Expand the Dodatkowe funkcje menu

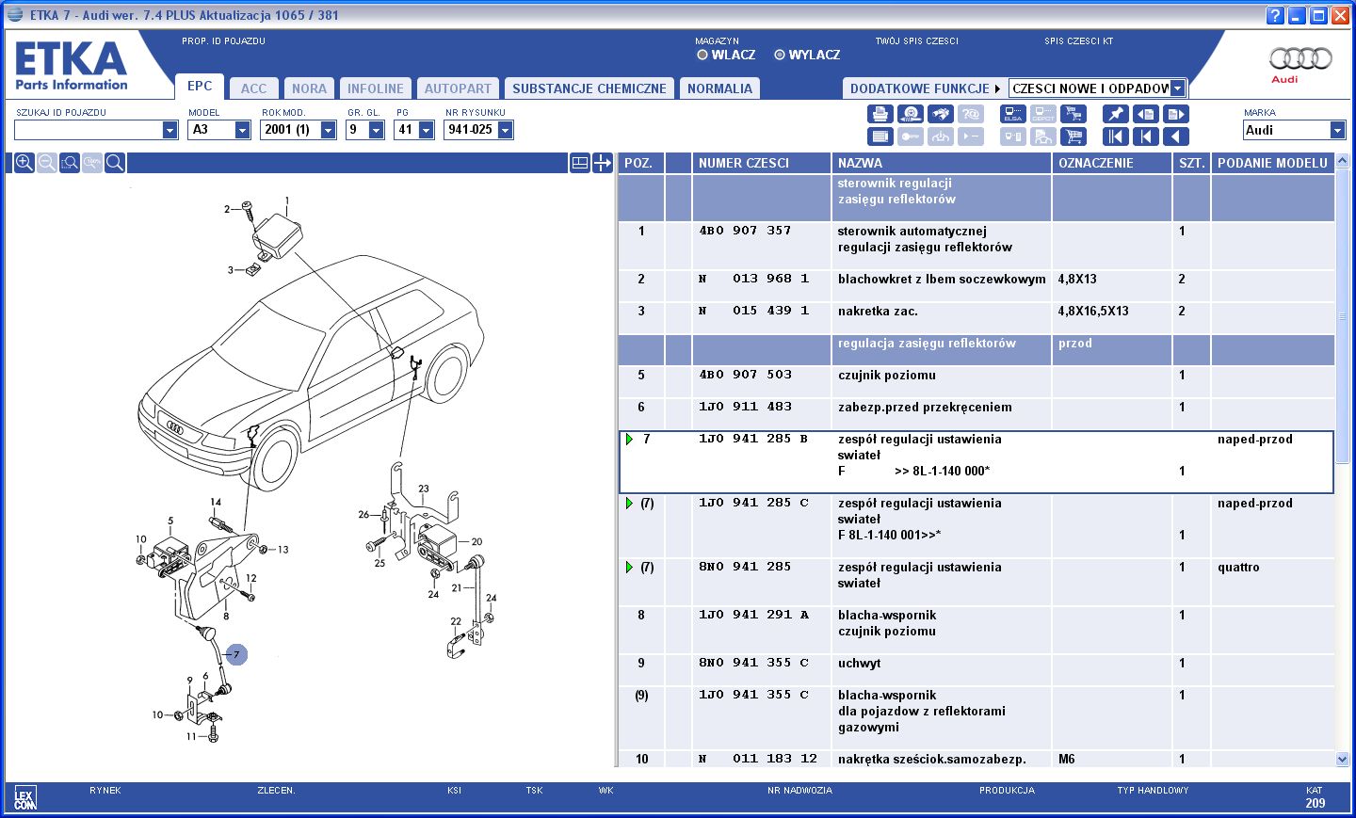tap(925, 88)
